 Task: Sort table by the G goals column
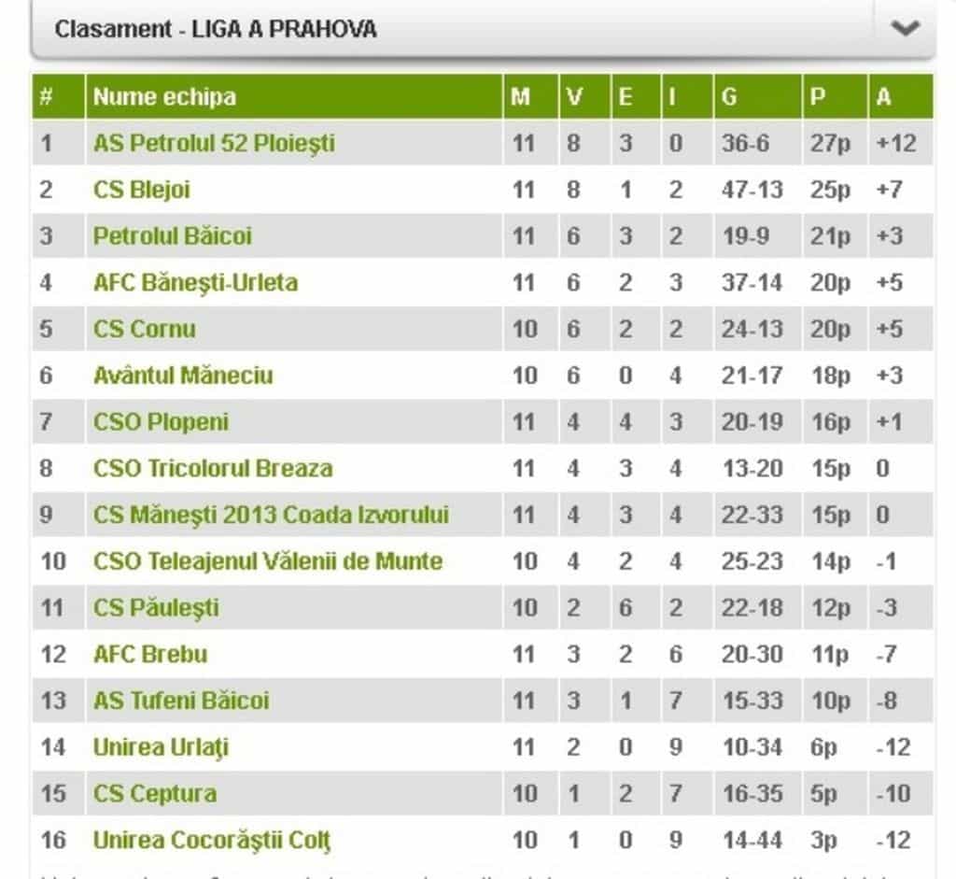730,96
